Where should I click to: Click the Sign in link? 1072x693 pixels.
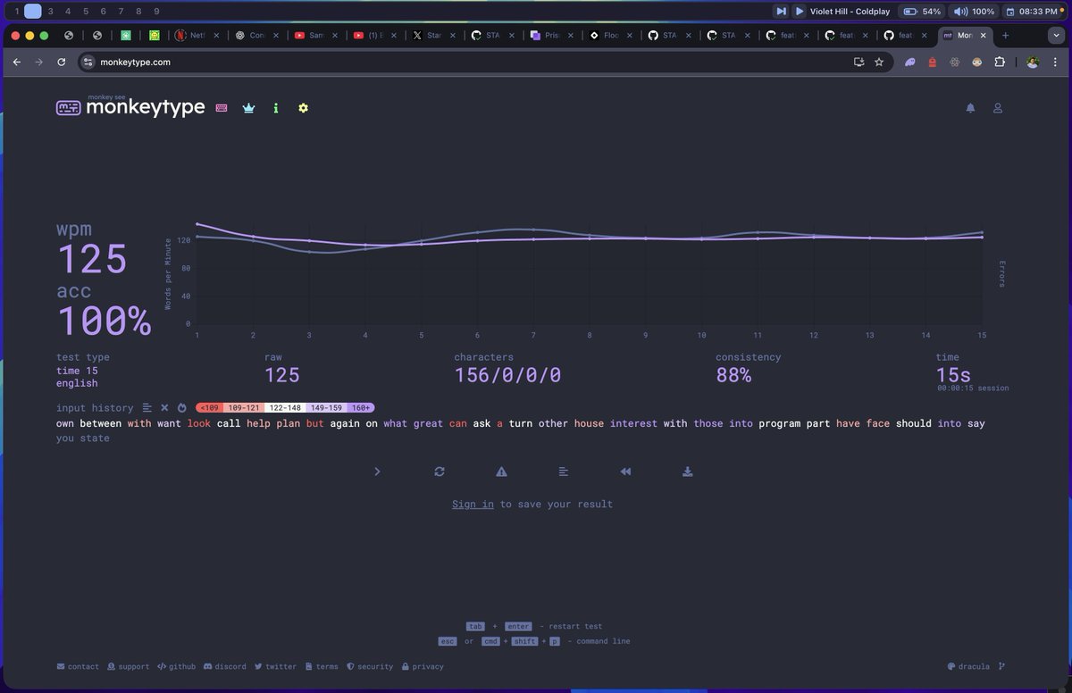coord(473,504)
